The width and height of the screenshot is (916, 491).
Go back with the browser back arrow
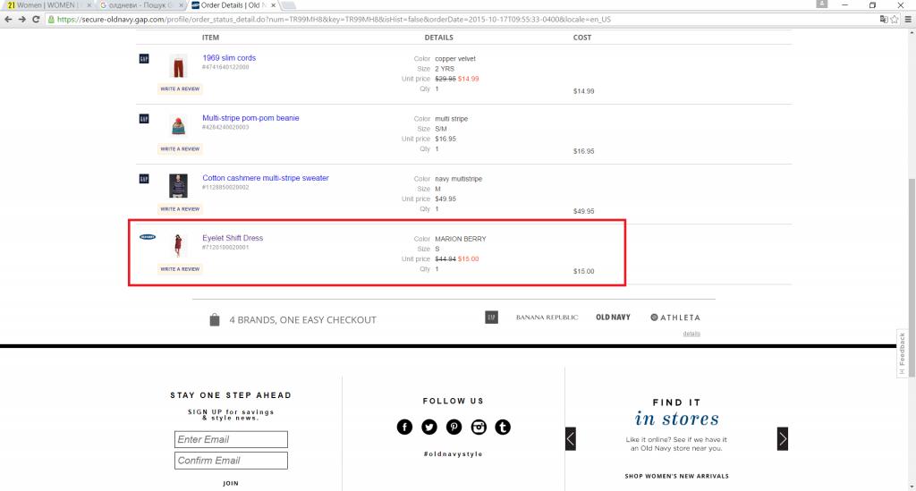pos(8,20)
